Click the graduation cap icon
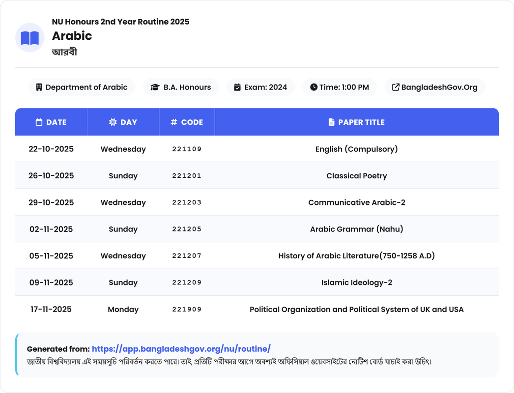The width and height of the screenshot is (514, 393). coord(155,87)
